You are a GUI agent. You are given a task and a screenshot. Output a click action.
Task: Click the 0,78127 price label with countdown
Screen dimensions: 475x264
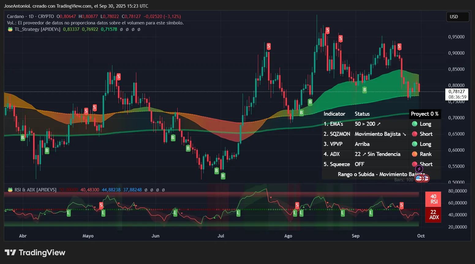(x=457, y=94)
